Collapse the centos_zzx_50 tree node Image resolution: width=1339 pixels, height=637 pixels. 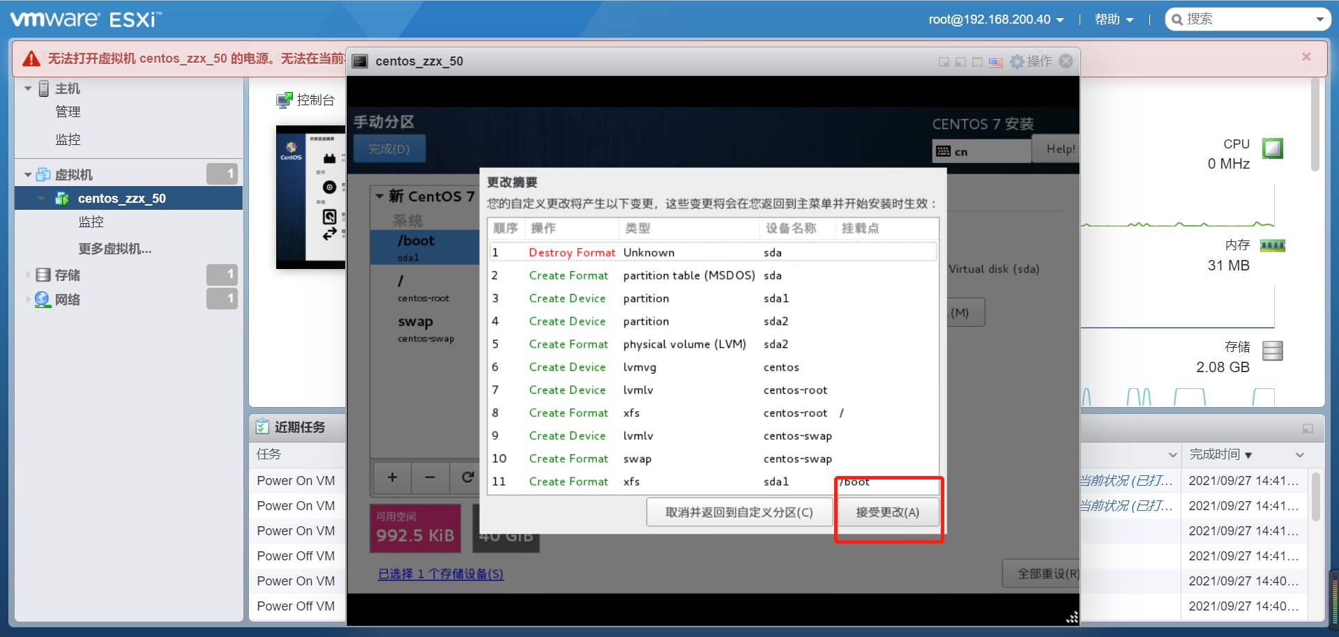tap(41, 199)
